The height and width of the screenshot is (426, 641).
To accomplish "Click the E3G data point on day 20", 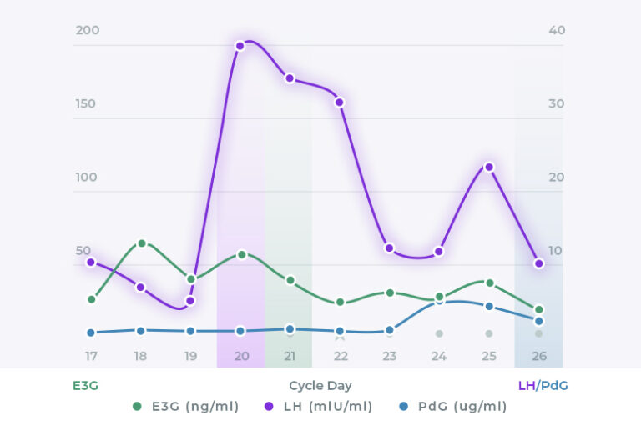I will tap(241, 254).
